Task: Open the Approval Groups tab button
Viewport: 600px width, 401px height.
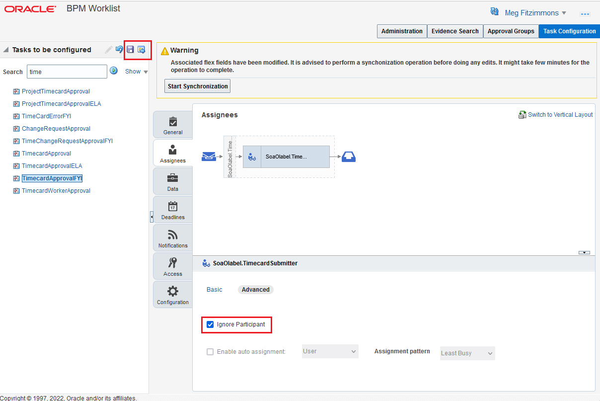Action: point(511,31)
